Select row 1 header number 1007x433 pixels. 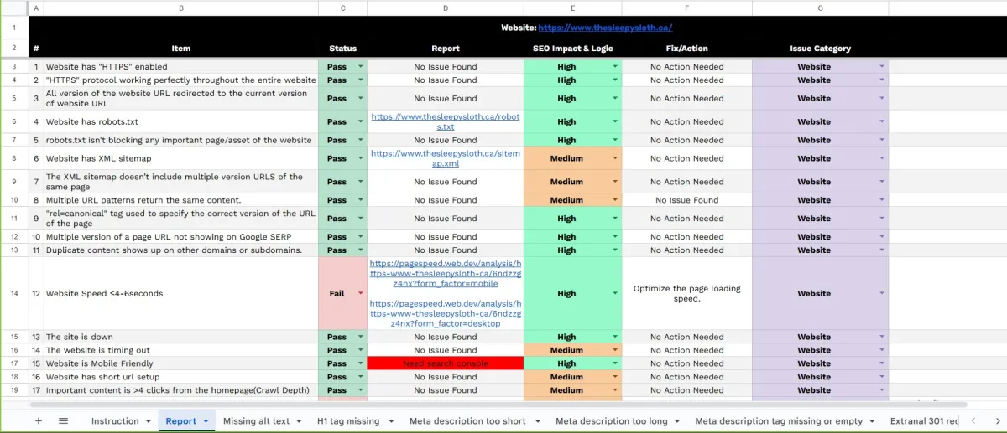tap(14, 28)
